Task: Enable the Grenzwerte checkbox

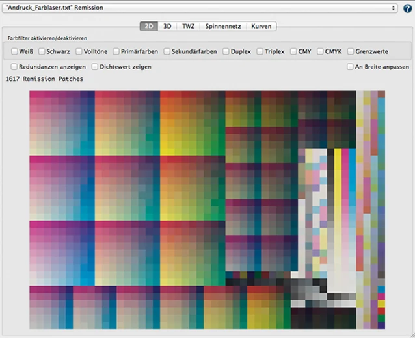Action: (350, 51)
